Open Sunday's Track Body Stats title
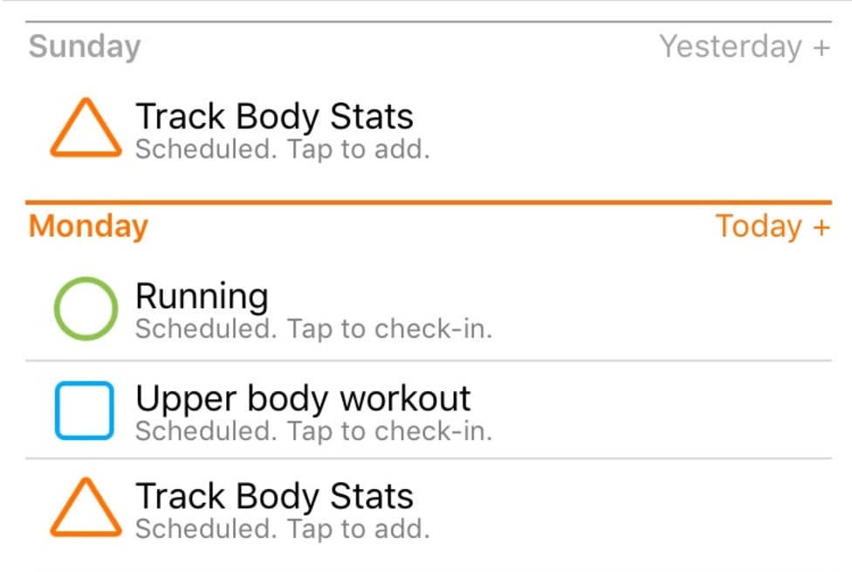The width and height of the screenshot is (852, 572). pyautogui.click(x=274, y=116)
